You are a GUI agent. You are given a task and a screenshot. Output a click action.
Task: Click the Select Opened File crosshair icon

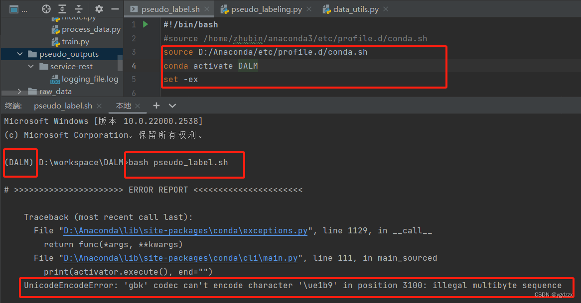pos(46,9)
